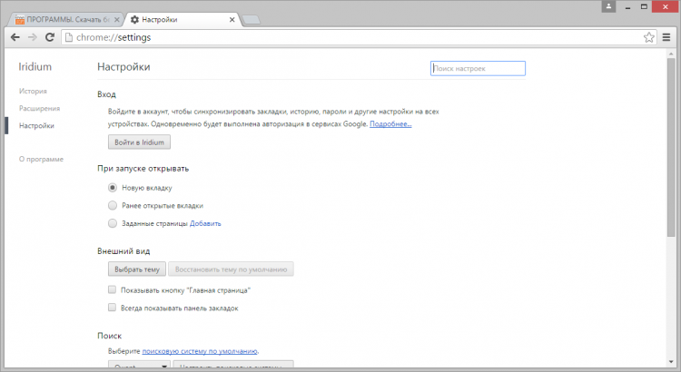Click the Войти в Iridium button
The width and height of the screenshot is (681, 372).
[140, 142]
